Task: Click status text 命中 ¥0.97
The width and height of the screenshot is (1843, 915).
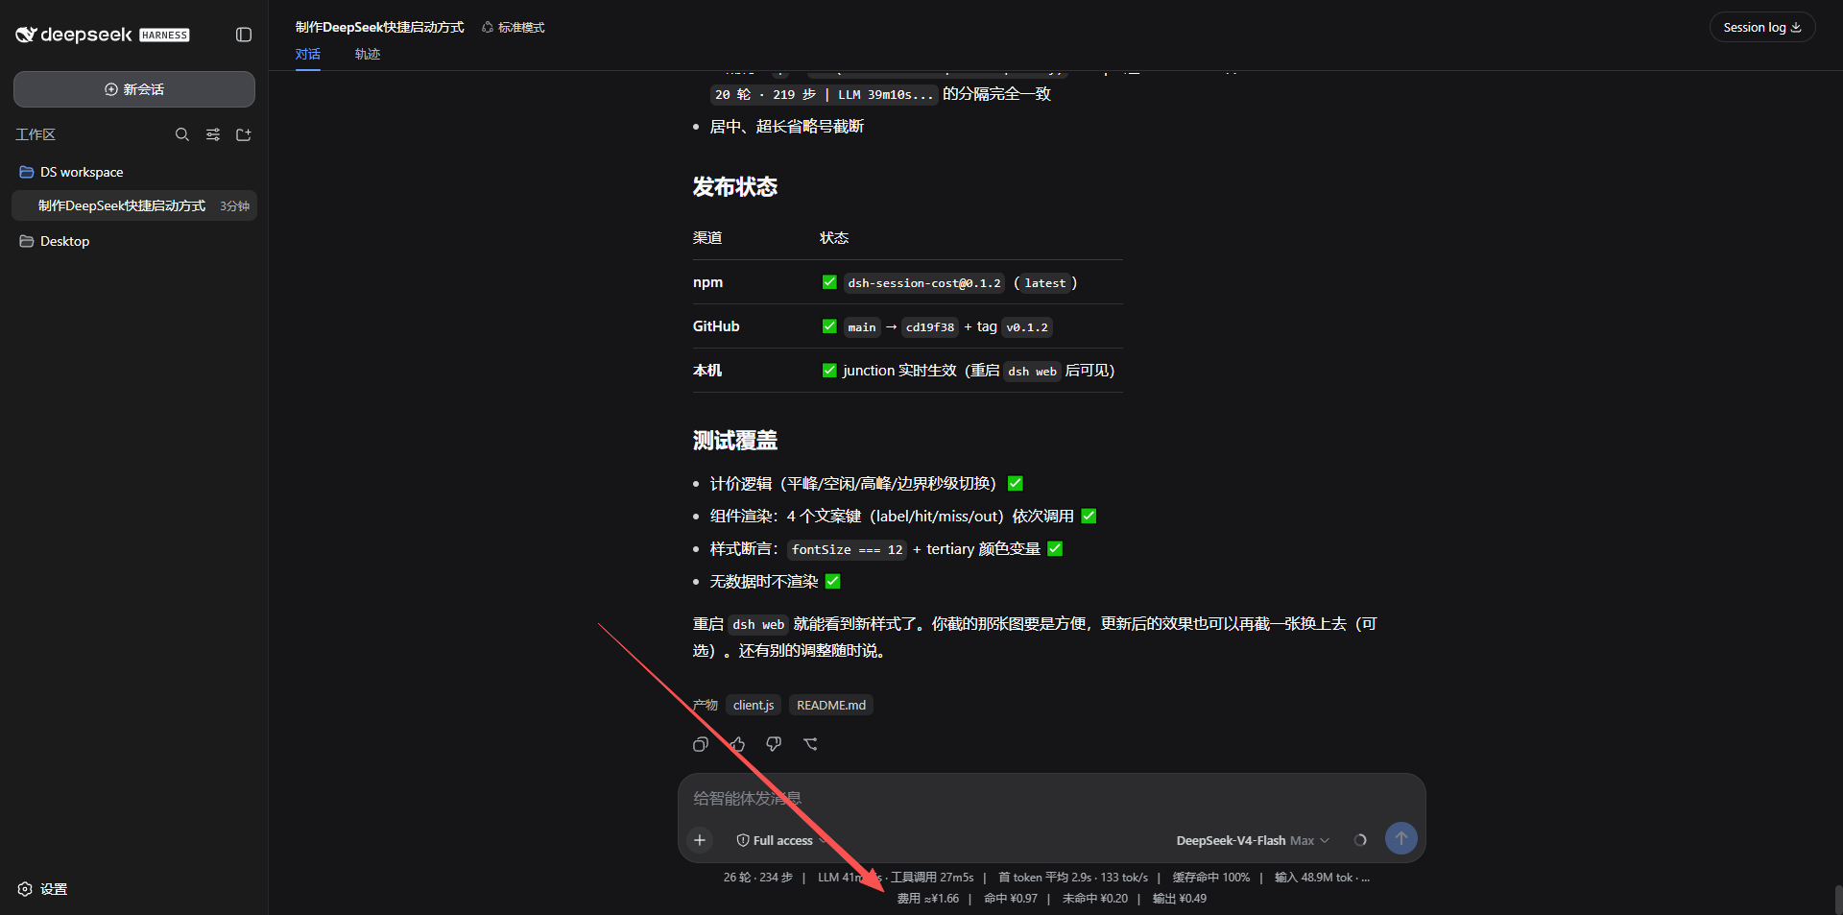Action: [x=1011, y=899]
